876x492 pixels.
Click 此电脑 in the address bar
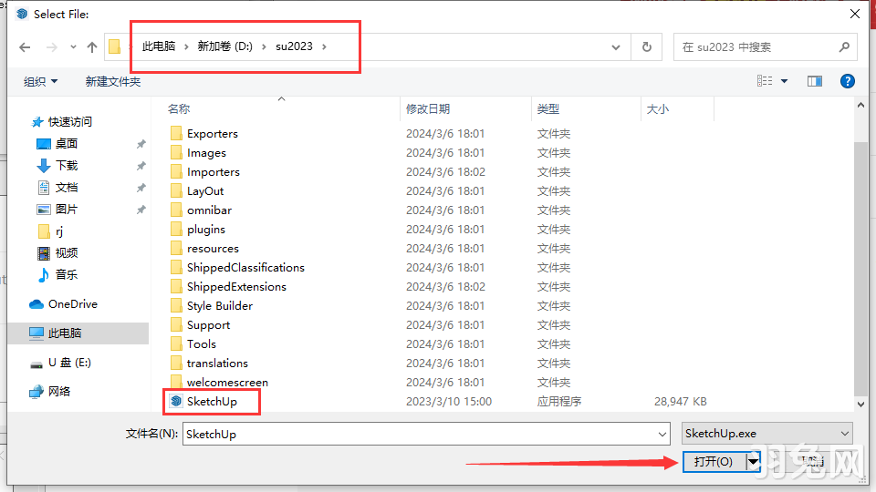159,46
